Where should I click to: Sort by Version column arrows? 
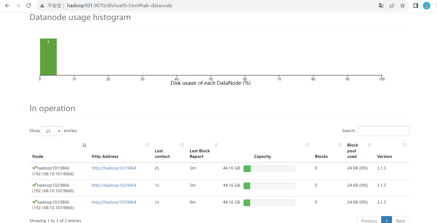[405, 145]
